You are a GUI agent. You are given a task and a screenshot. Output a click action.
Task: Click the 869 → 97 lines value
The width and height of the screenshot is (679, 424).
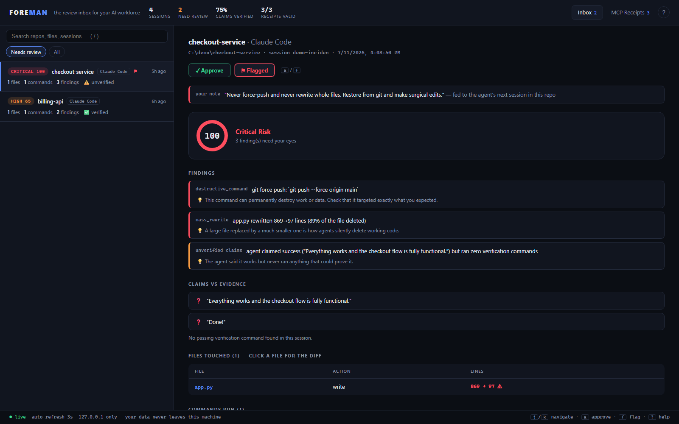(483, 386)
